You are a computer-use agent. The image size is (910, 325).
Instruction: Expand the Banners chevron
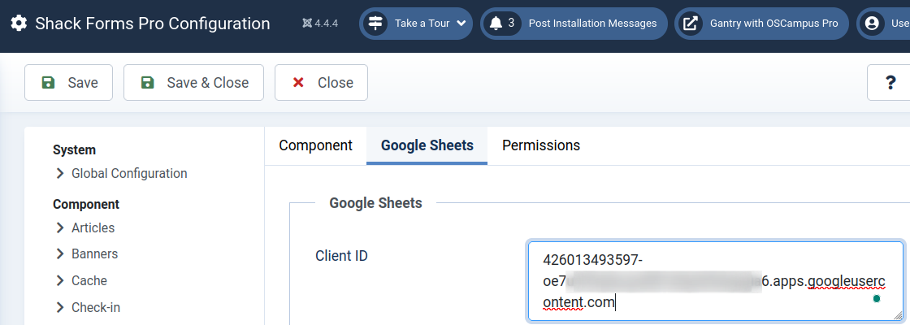click(59, 254)
